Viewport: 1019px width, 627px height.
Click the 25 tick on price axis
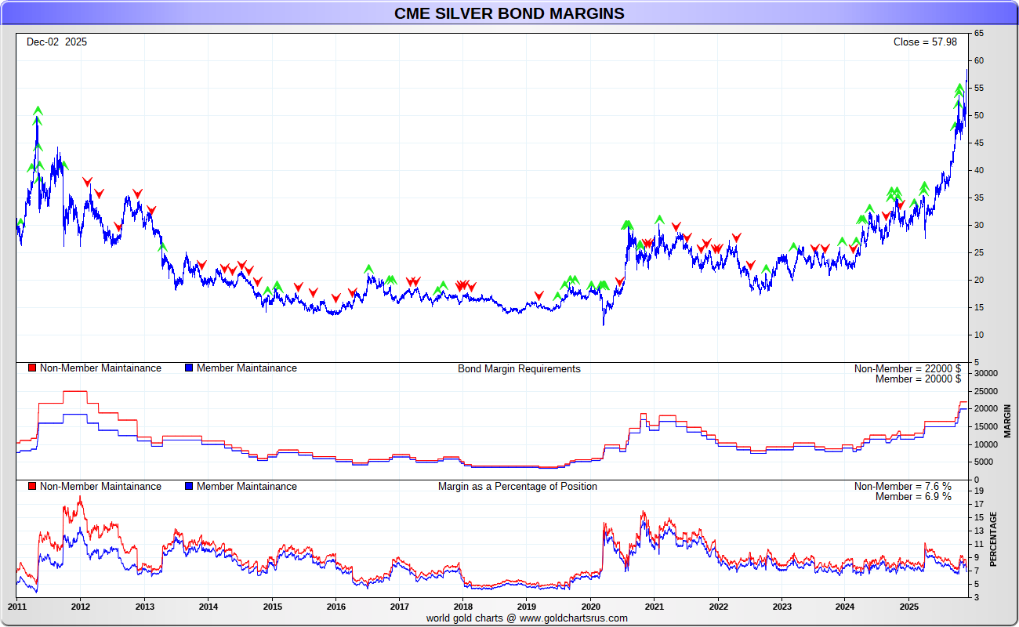[x=980, y=253]
